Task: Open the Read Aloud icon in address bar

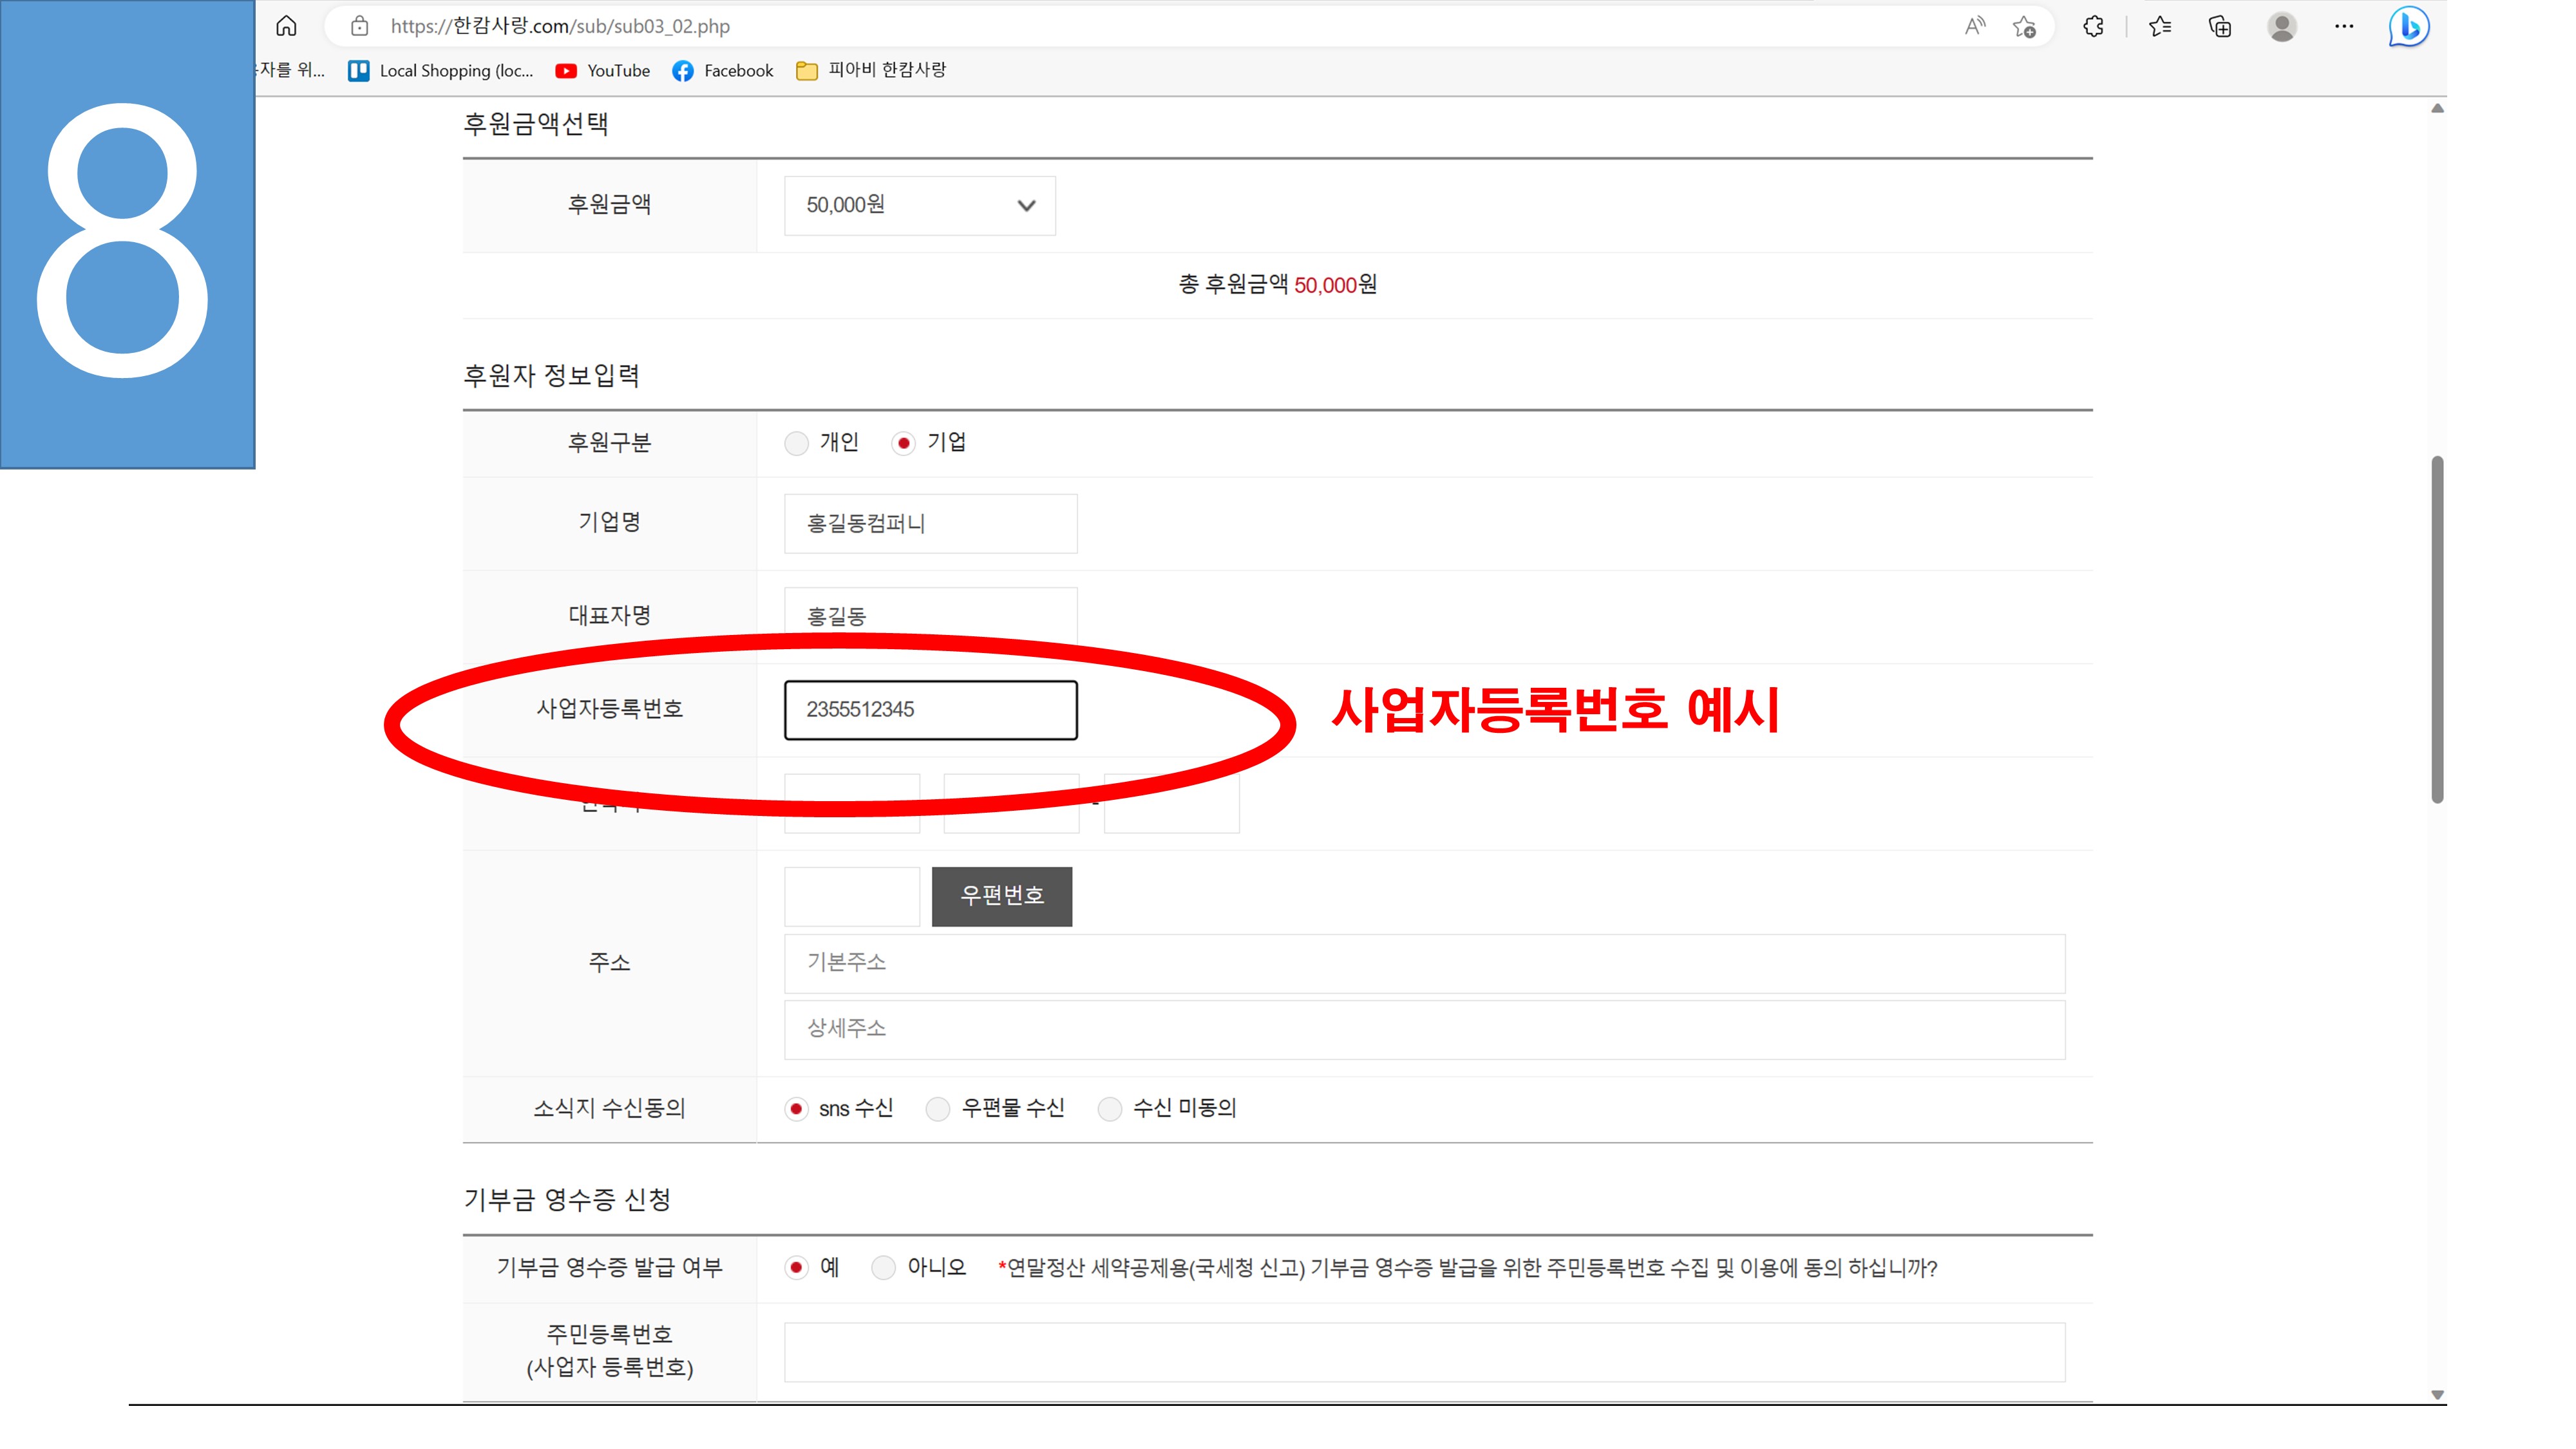Action: coord(1974,26)
